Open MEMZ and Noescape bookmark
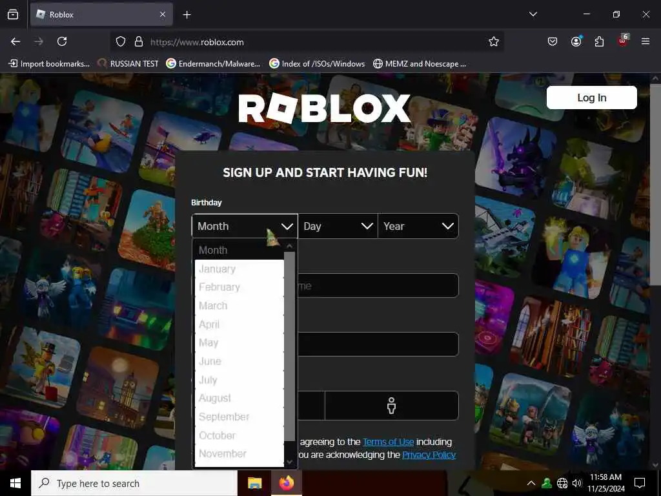The height and width of the screenshot is (496, 661). pos(420,64)
